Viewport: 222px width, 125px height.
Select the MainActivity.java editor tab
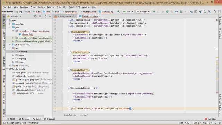pos(90,16)
